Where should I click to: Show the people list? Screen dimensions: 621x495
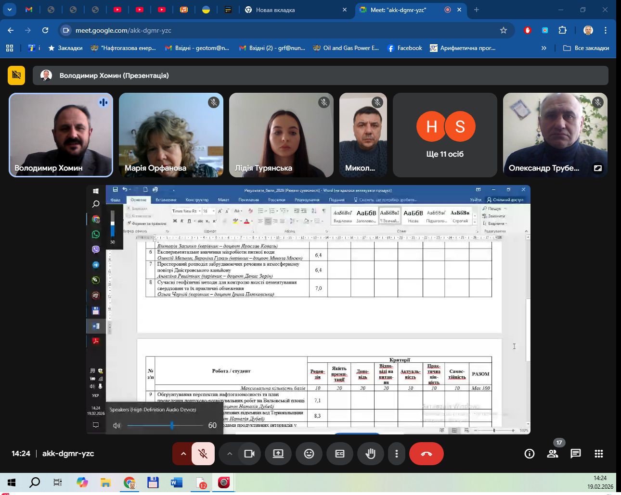pyautogui.click(x=552, y=454)
